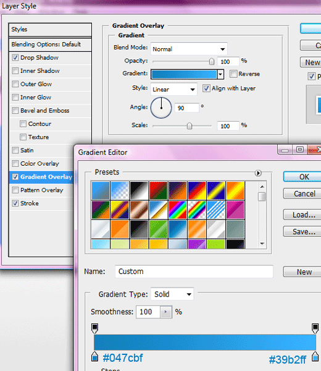Enable the Pattern Overlay checkbox

point(15,190)
